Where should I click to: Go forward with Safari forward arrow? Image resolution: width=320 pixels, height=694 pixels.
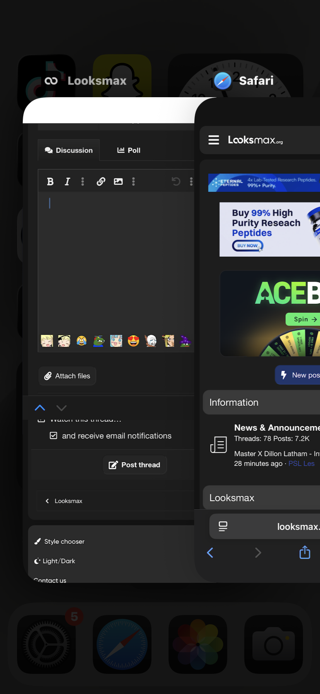pyautogui.click(x=258, y=553)
